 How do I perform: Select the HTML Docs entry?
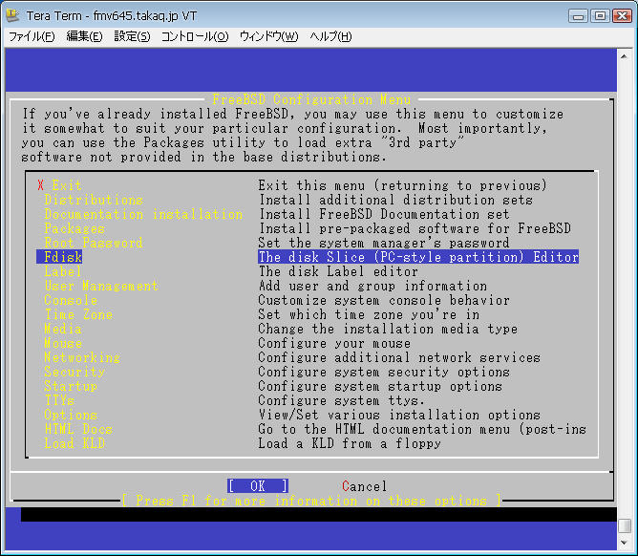pyautogui.click(x=78, y=429)
